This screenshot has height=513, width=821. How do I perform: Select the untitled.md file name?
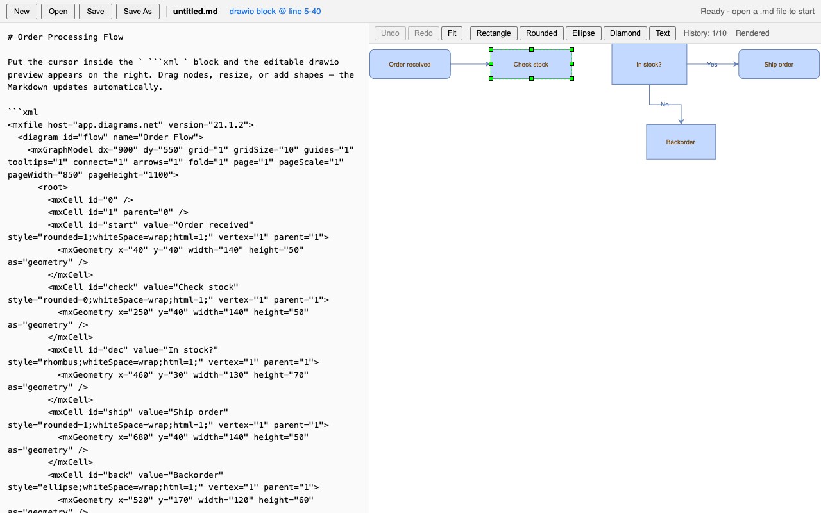pyautogui.click(x=195, y=12)
